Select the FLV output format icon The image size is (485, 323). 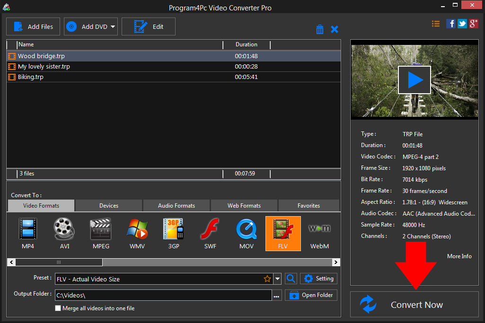point(283,233)
